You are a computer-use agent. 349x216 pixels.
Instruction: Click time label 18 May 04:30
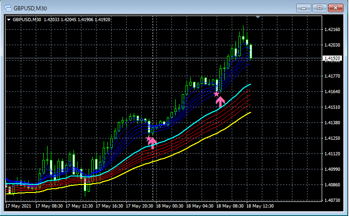200,206
